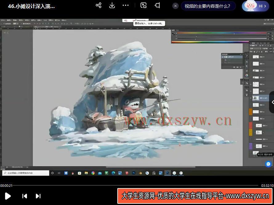Click Photoshop foreground color swatch in Color panel
The image size is (274, 205).
(x=173, y=33)
